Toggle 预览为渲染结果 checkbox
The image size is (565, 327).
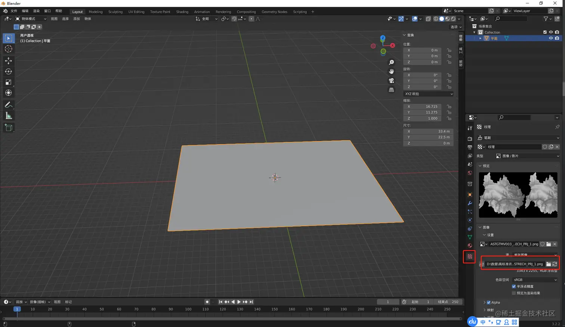[x=514, y=293]
